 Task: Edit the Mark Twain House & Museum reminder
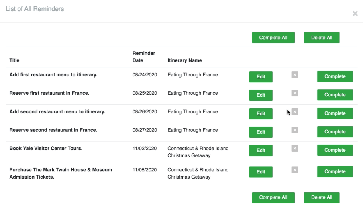tap(261, 172)
